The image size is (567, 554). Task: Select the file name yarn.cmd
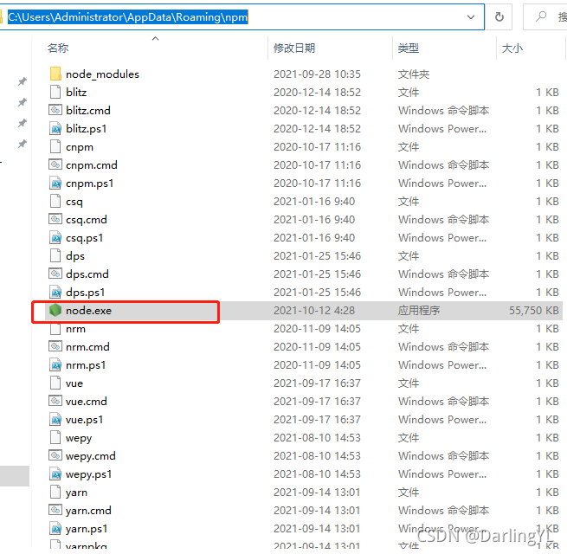tap(88, 511)
